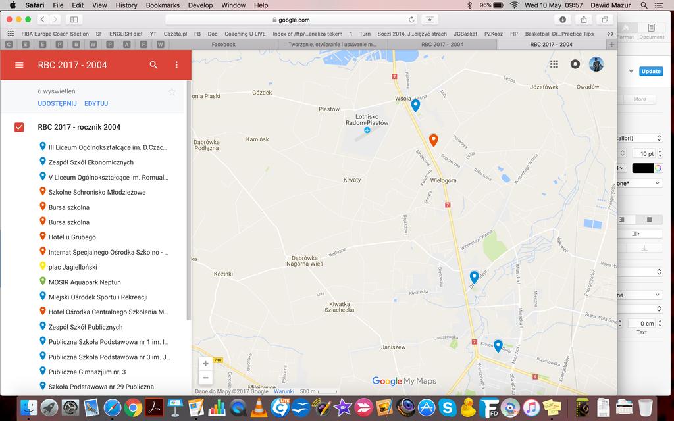Click the sidebar list scrollbar
674x421 pixels.
pyautogui.click(x=188, y=200)
